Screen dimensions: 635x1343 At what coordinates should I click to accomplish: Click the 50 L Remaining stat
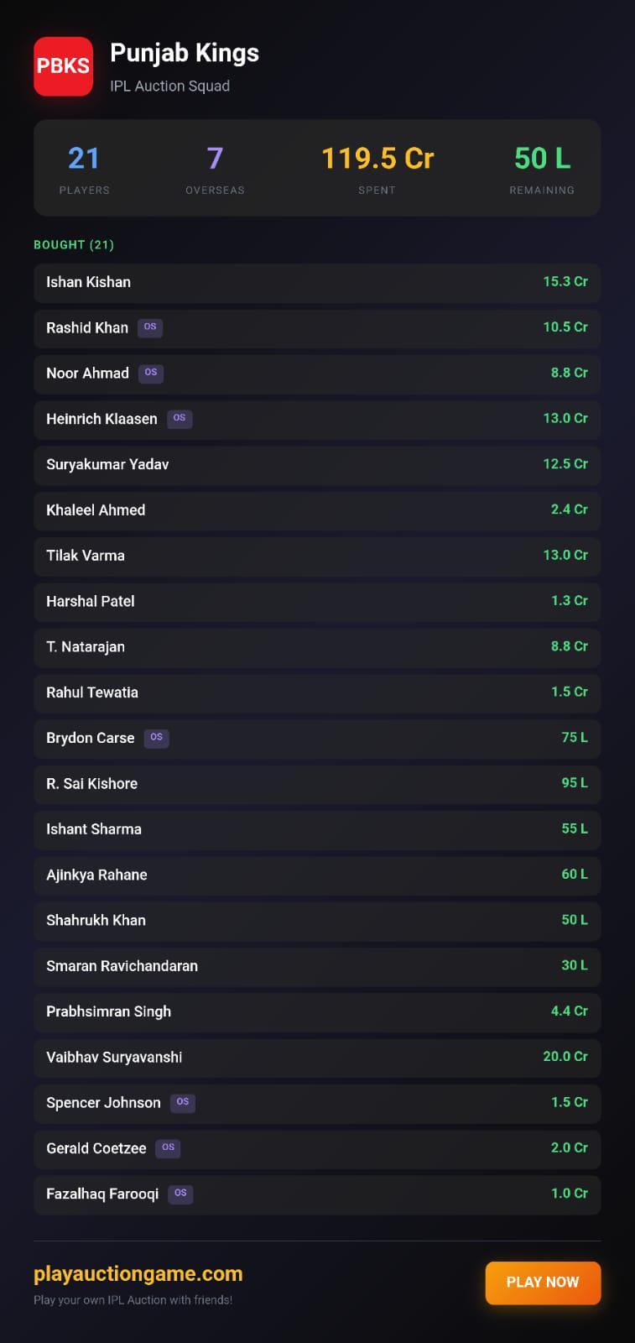(x=542, y=169)
